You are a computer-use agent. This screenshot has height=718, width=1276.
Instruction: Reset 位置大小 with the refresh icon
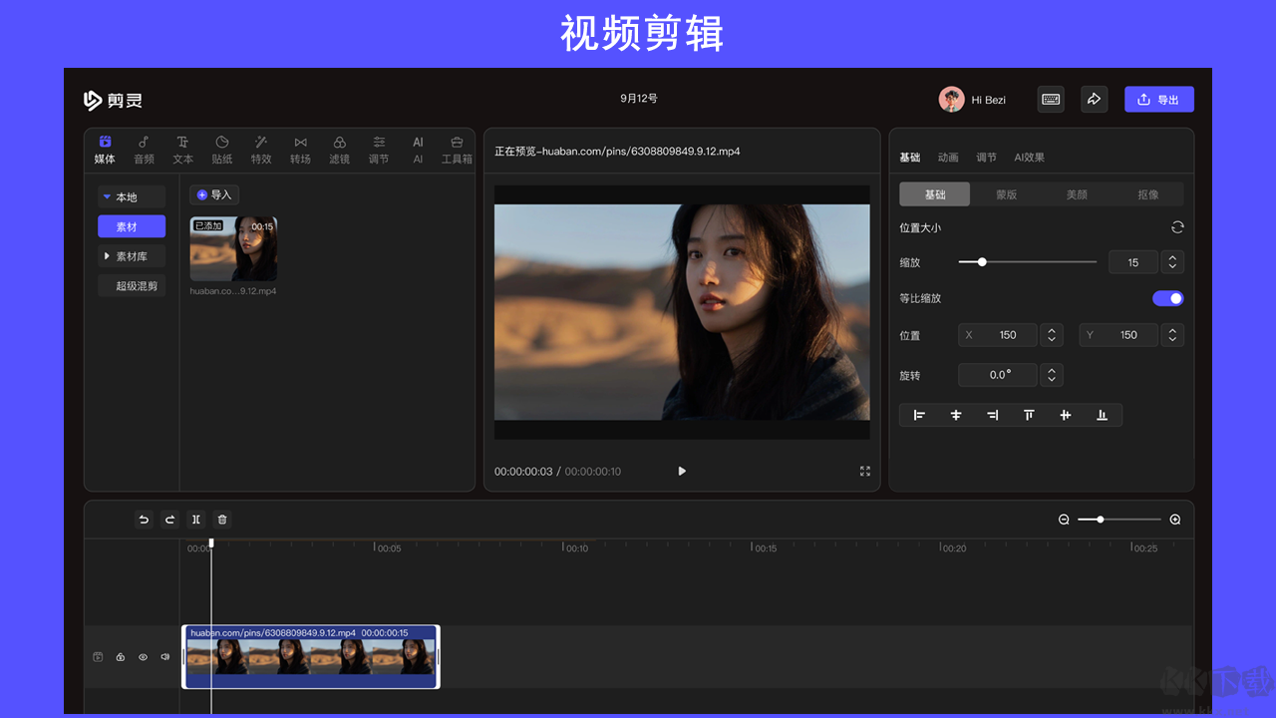(x=1177, y=226)
